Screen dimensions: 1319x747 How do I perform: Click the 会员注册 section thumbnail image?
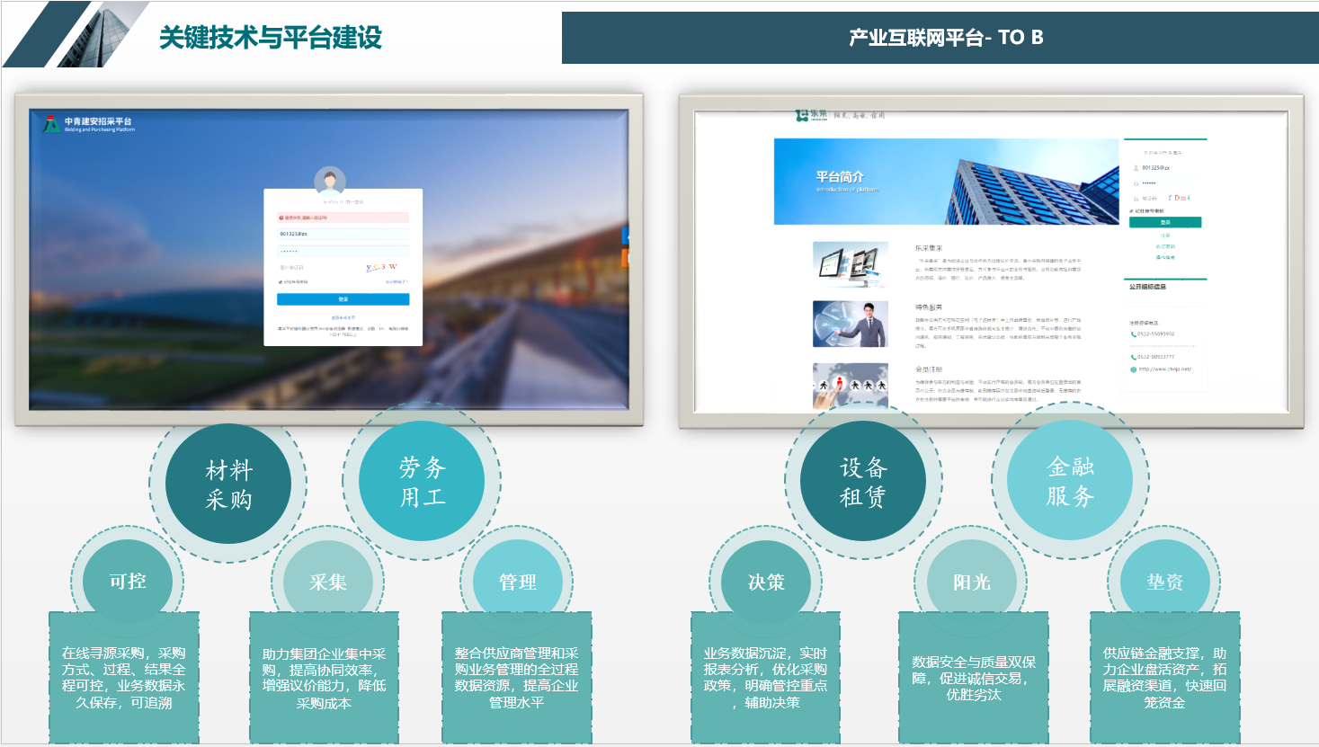(850, 385)
